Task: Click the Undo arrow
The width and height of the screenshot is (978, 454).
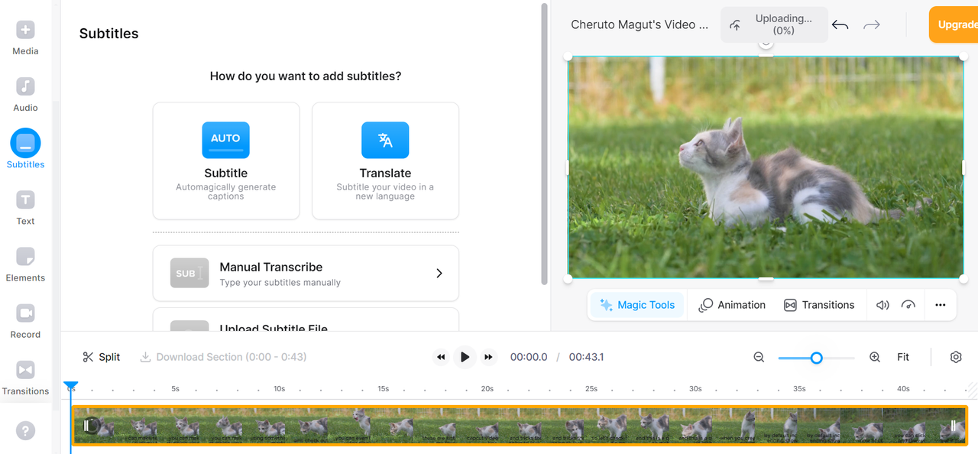Action: [x=840, y=25]
